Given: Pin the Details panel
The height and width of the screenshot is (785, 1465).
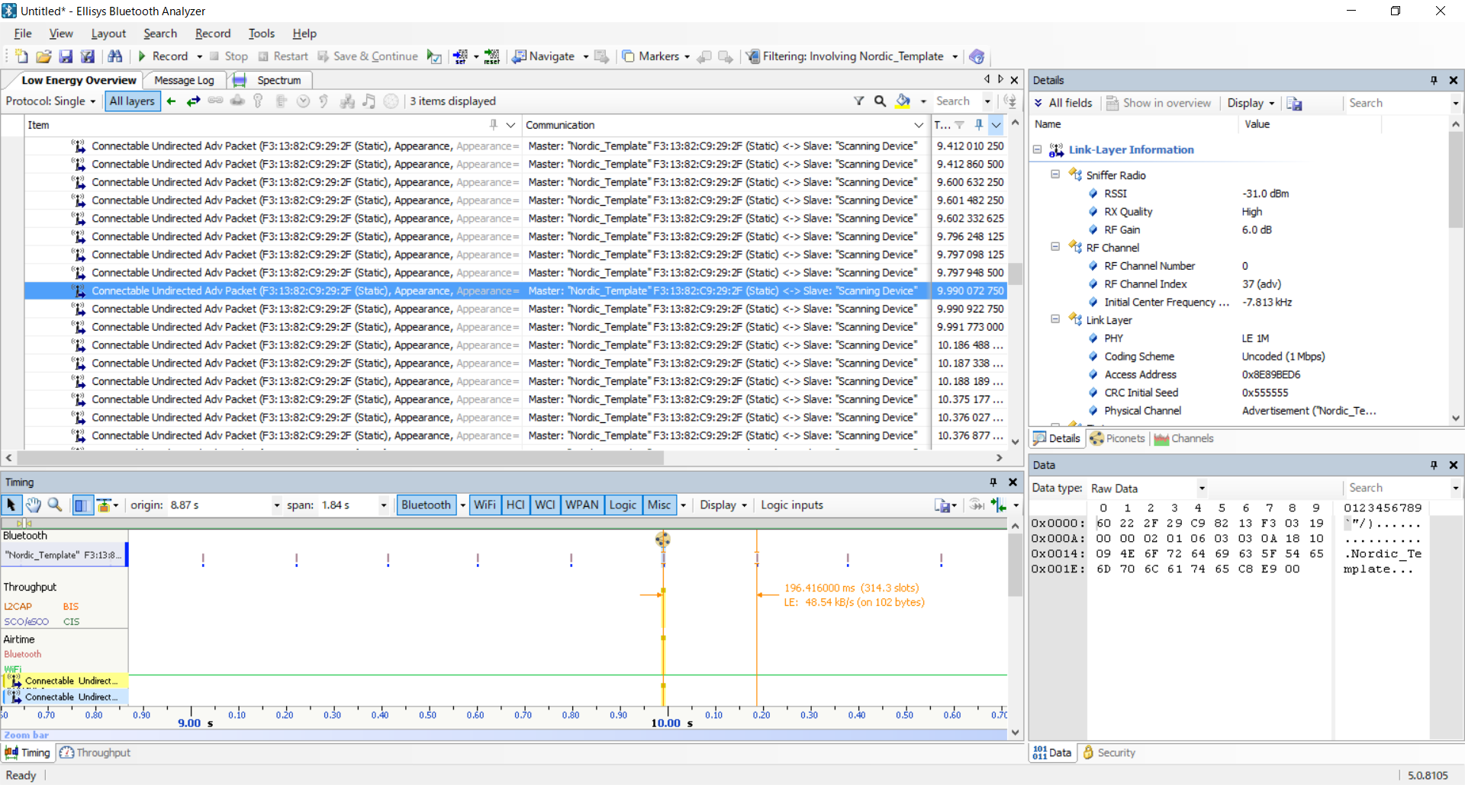Looking at the screenshot, I should click(1434, 80).
